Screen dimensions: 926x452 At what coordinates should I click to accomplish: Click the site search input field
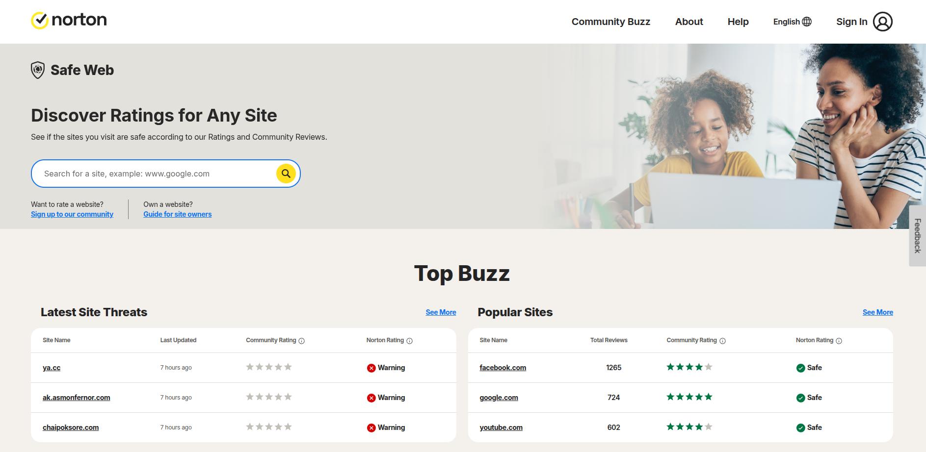tap(147, 173)
